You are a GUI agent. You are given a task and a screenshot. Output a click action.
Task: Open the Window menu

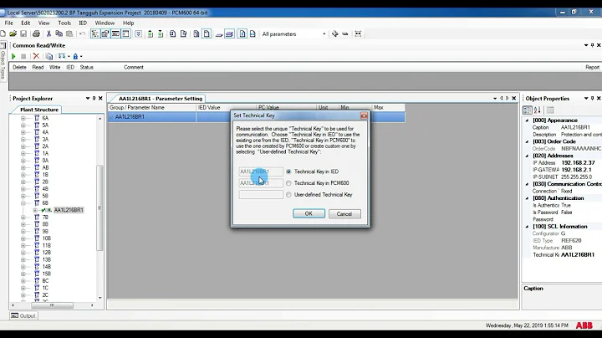pyautogui.click(x=105, y=23)
